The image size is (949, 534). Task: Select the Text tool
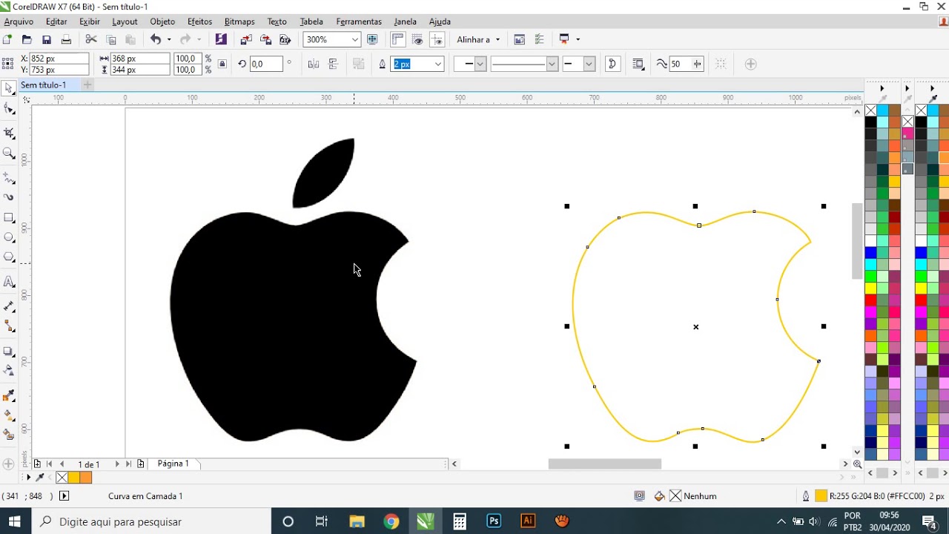pyautogui.click(x=9, y=282)
